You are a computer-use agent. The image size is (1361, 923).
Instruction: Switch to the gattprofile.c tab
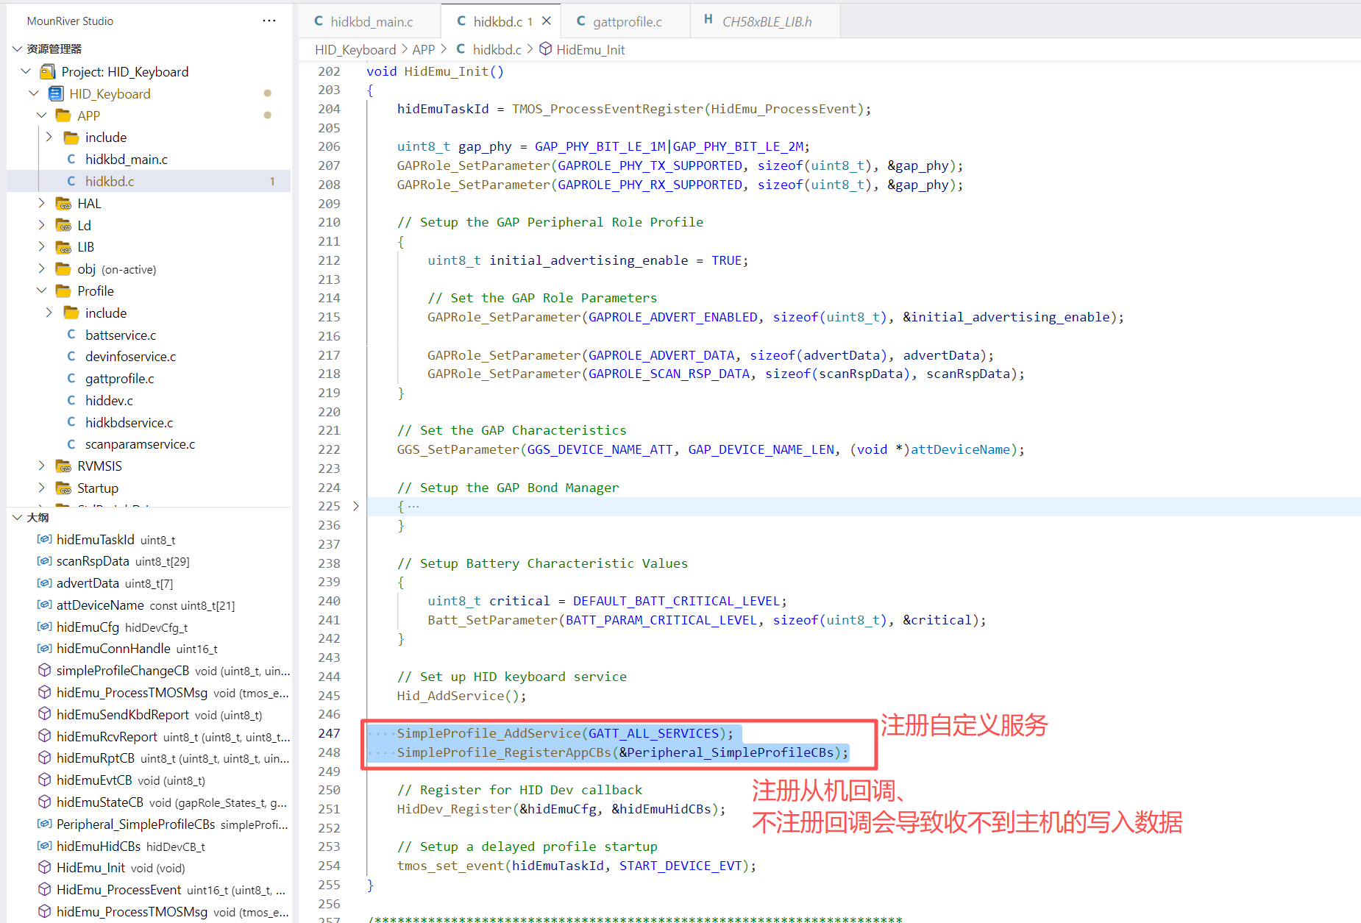(x=627, y=21)
